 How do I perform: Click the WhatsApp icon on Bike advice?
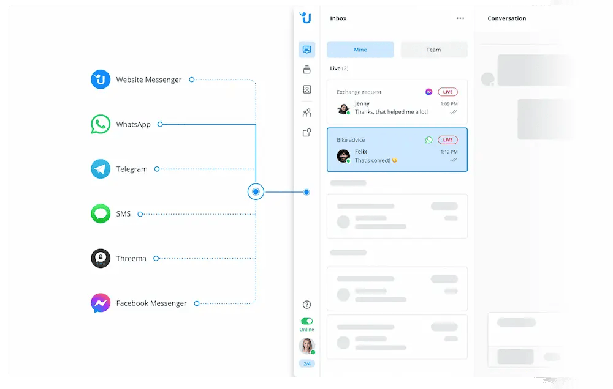[x=429, y=139]
